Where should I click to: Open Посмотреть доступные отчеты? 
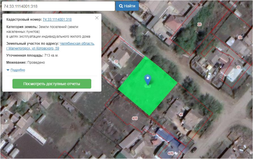pyautogui.click(x=52, y=84)
